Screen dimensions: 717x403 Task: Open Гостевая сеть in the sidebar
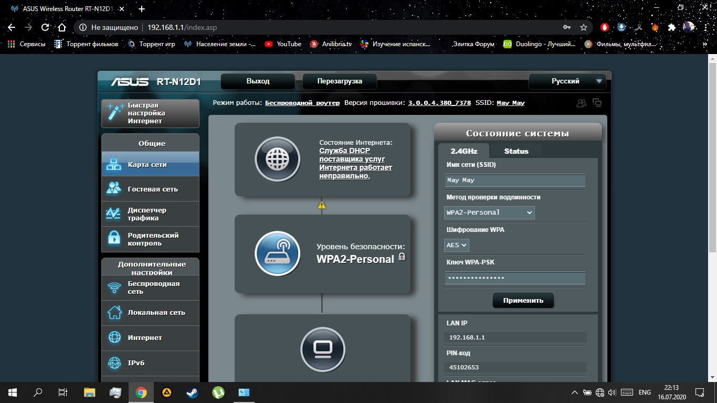coord(150,189)
